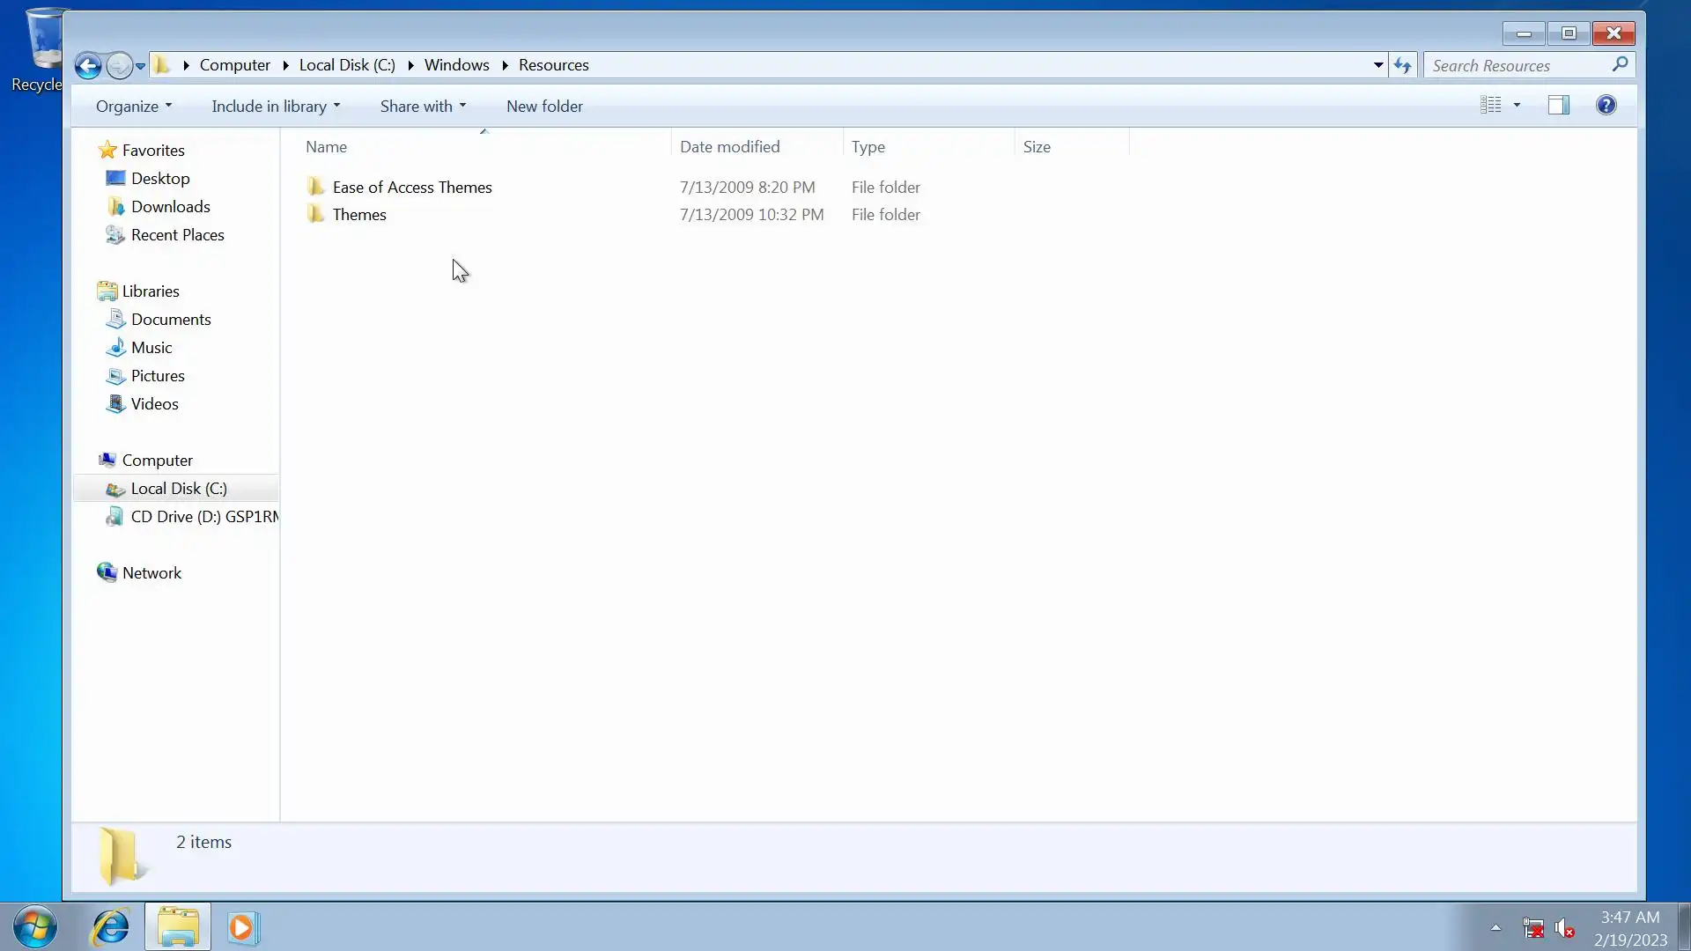Open the Organize menu
Viewport: 1691px width, 951px height.
pos(133,107)
